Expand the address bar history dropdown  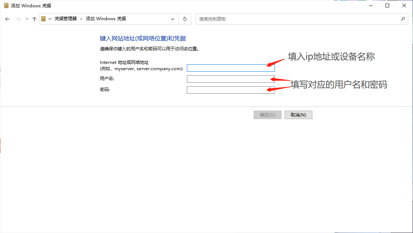173,19
